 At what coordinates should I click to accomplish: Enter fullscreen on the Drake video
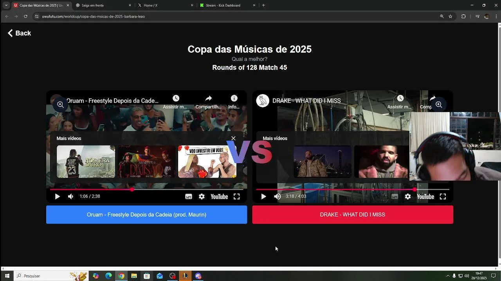point(443,197)
